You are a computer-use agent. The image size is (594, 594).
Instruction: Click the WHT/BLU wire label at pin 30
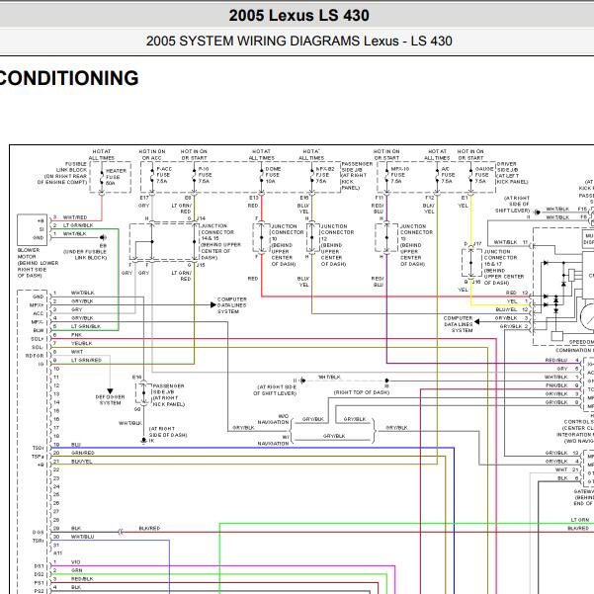(83, 537)
